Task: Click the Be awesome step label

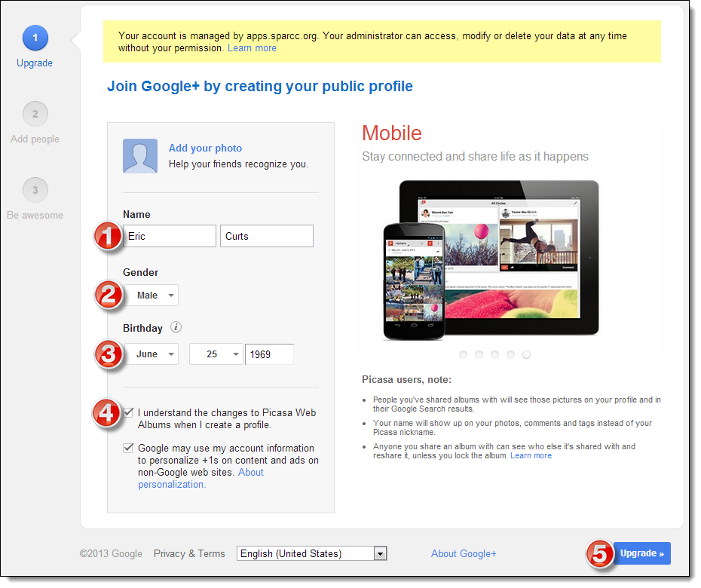Action: point(35,215)
